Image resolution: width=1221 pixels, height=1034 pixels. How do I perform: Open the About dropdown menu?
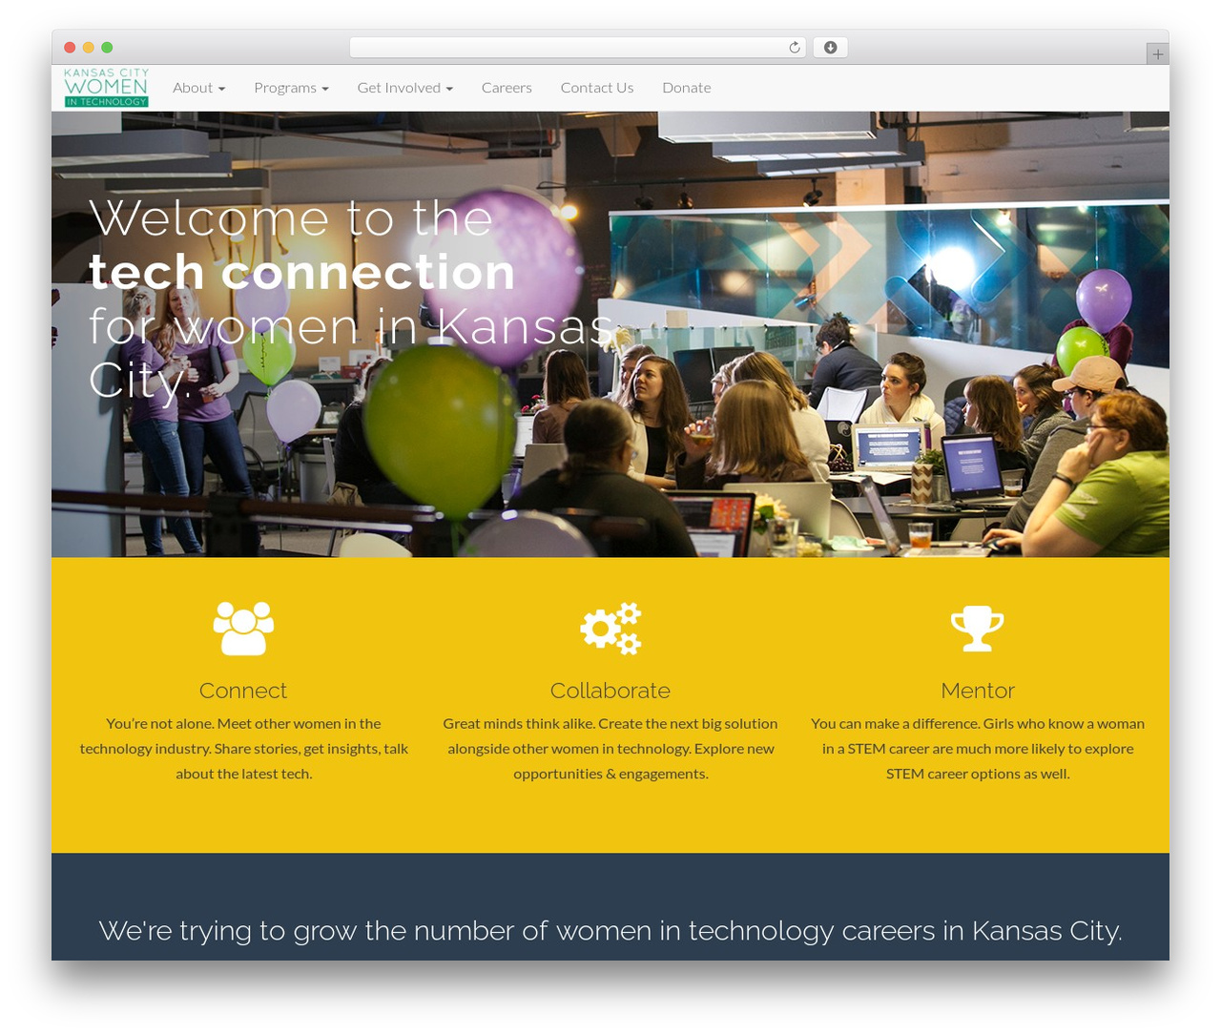pos(198,88)
